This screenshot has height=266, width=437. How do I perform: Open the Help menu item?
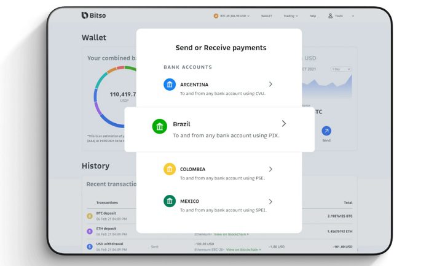click(312, 16)
